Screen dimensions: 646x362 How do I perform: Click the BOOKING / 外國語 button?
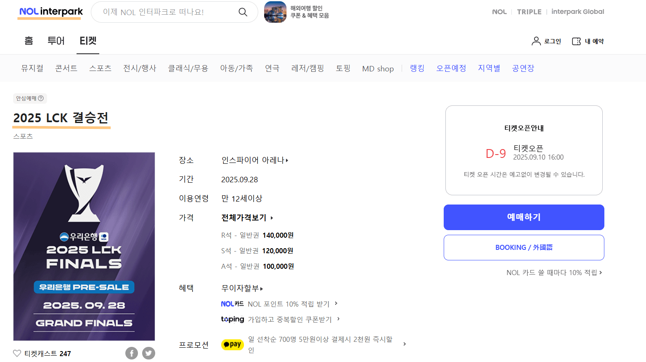click(x=524, y=247)
